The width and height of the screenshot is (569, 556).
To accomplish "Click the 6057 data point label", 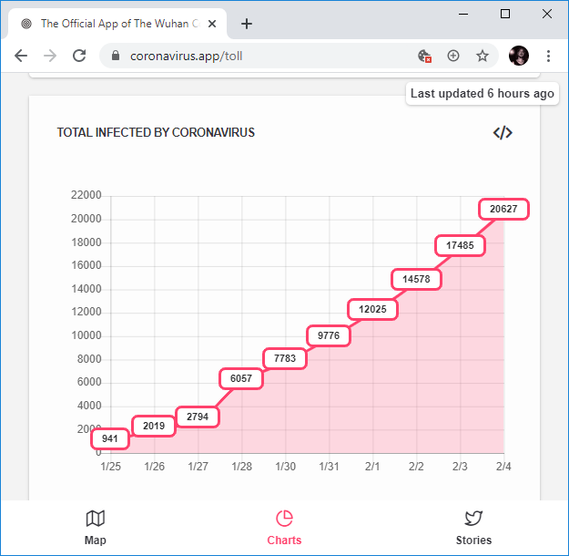I will point(241,378).
